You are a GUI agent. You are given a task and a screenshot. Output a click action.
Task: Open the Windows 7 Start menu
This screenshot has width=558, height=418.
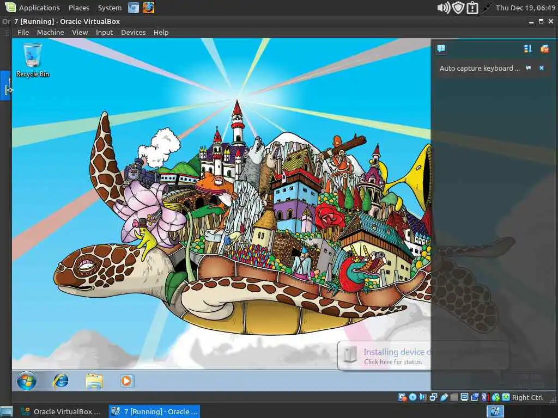(x=27, y=380)
